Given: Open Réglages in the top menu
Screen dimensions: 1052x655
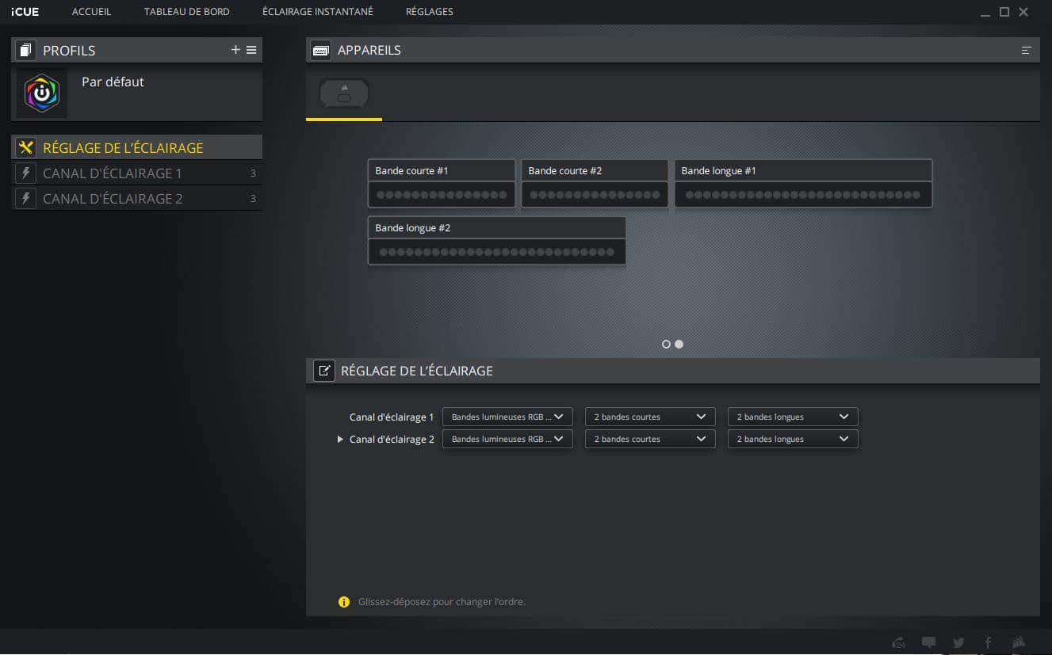Looking at the screenshot, I should tap(429, 12).
